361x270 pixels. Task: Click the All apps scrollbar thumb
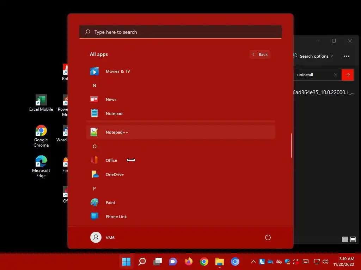pos(292,146)
